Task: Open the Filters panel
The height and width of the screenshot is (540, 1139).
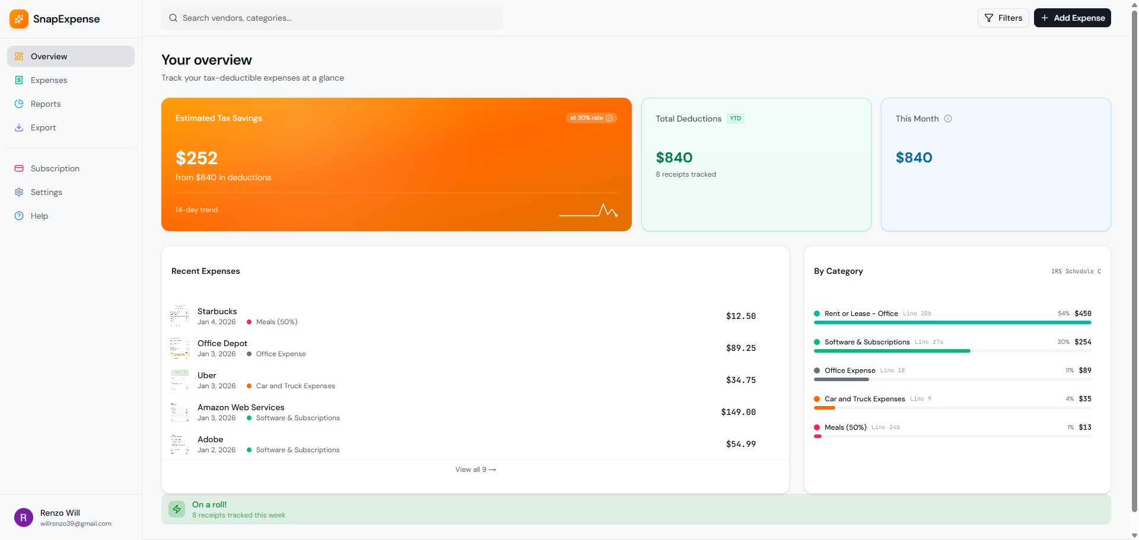Action: point(1003,18)
